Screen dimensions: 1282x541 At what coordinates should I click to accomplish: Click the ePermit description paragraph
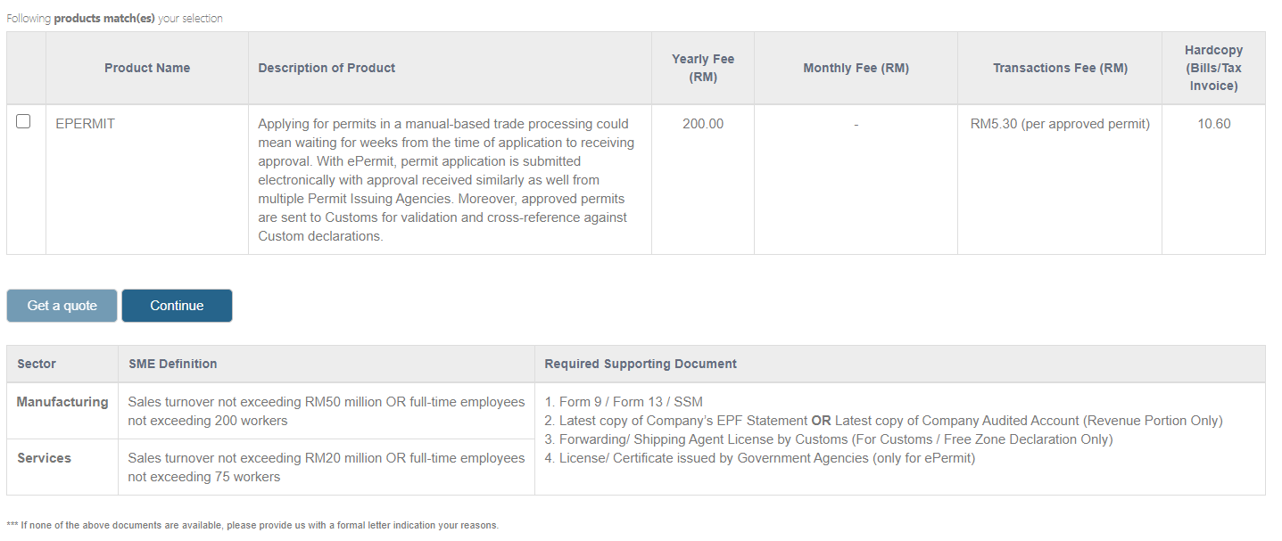pyautogui.click(x=446, y=180)
